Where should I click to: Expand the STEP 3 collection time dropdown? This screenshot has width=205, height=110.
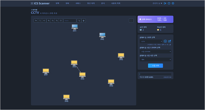[156, 60]
